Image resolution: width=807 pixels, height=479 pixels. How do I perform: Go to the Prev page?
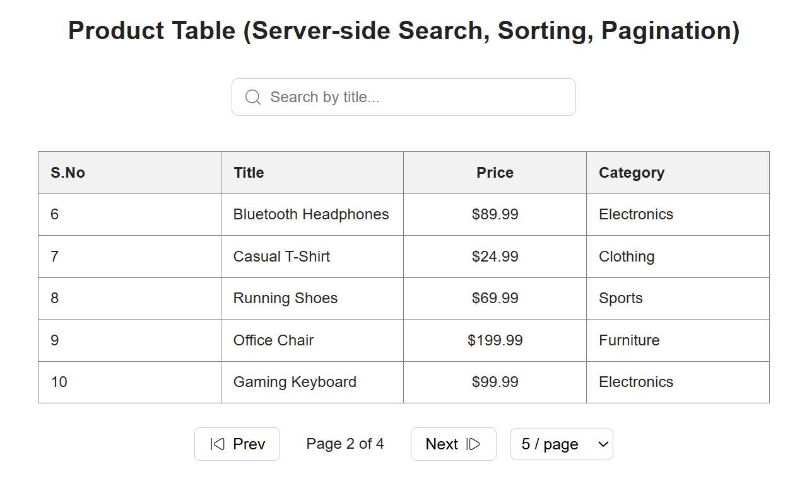(237, 444)
